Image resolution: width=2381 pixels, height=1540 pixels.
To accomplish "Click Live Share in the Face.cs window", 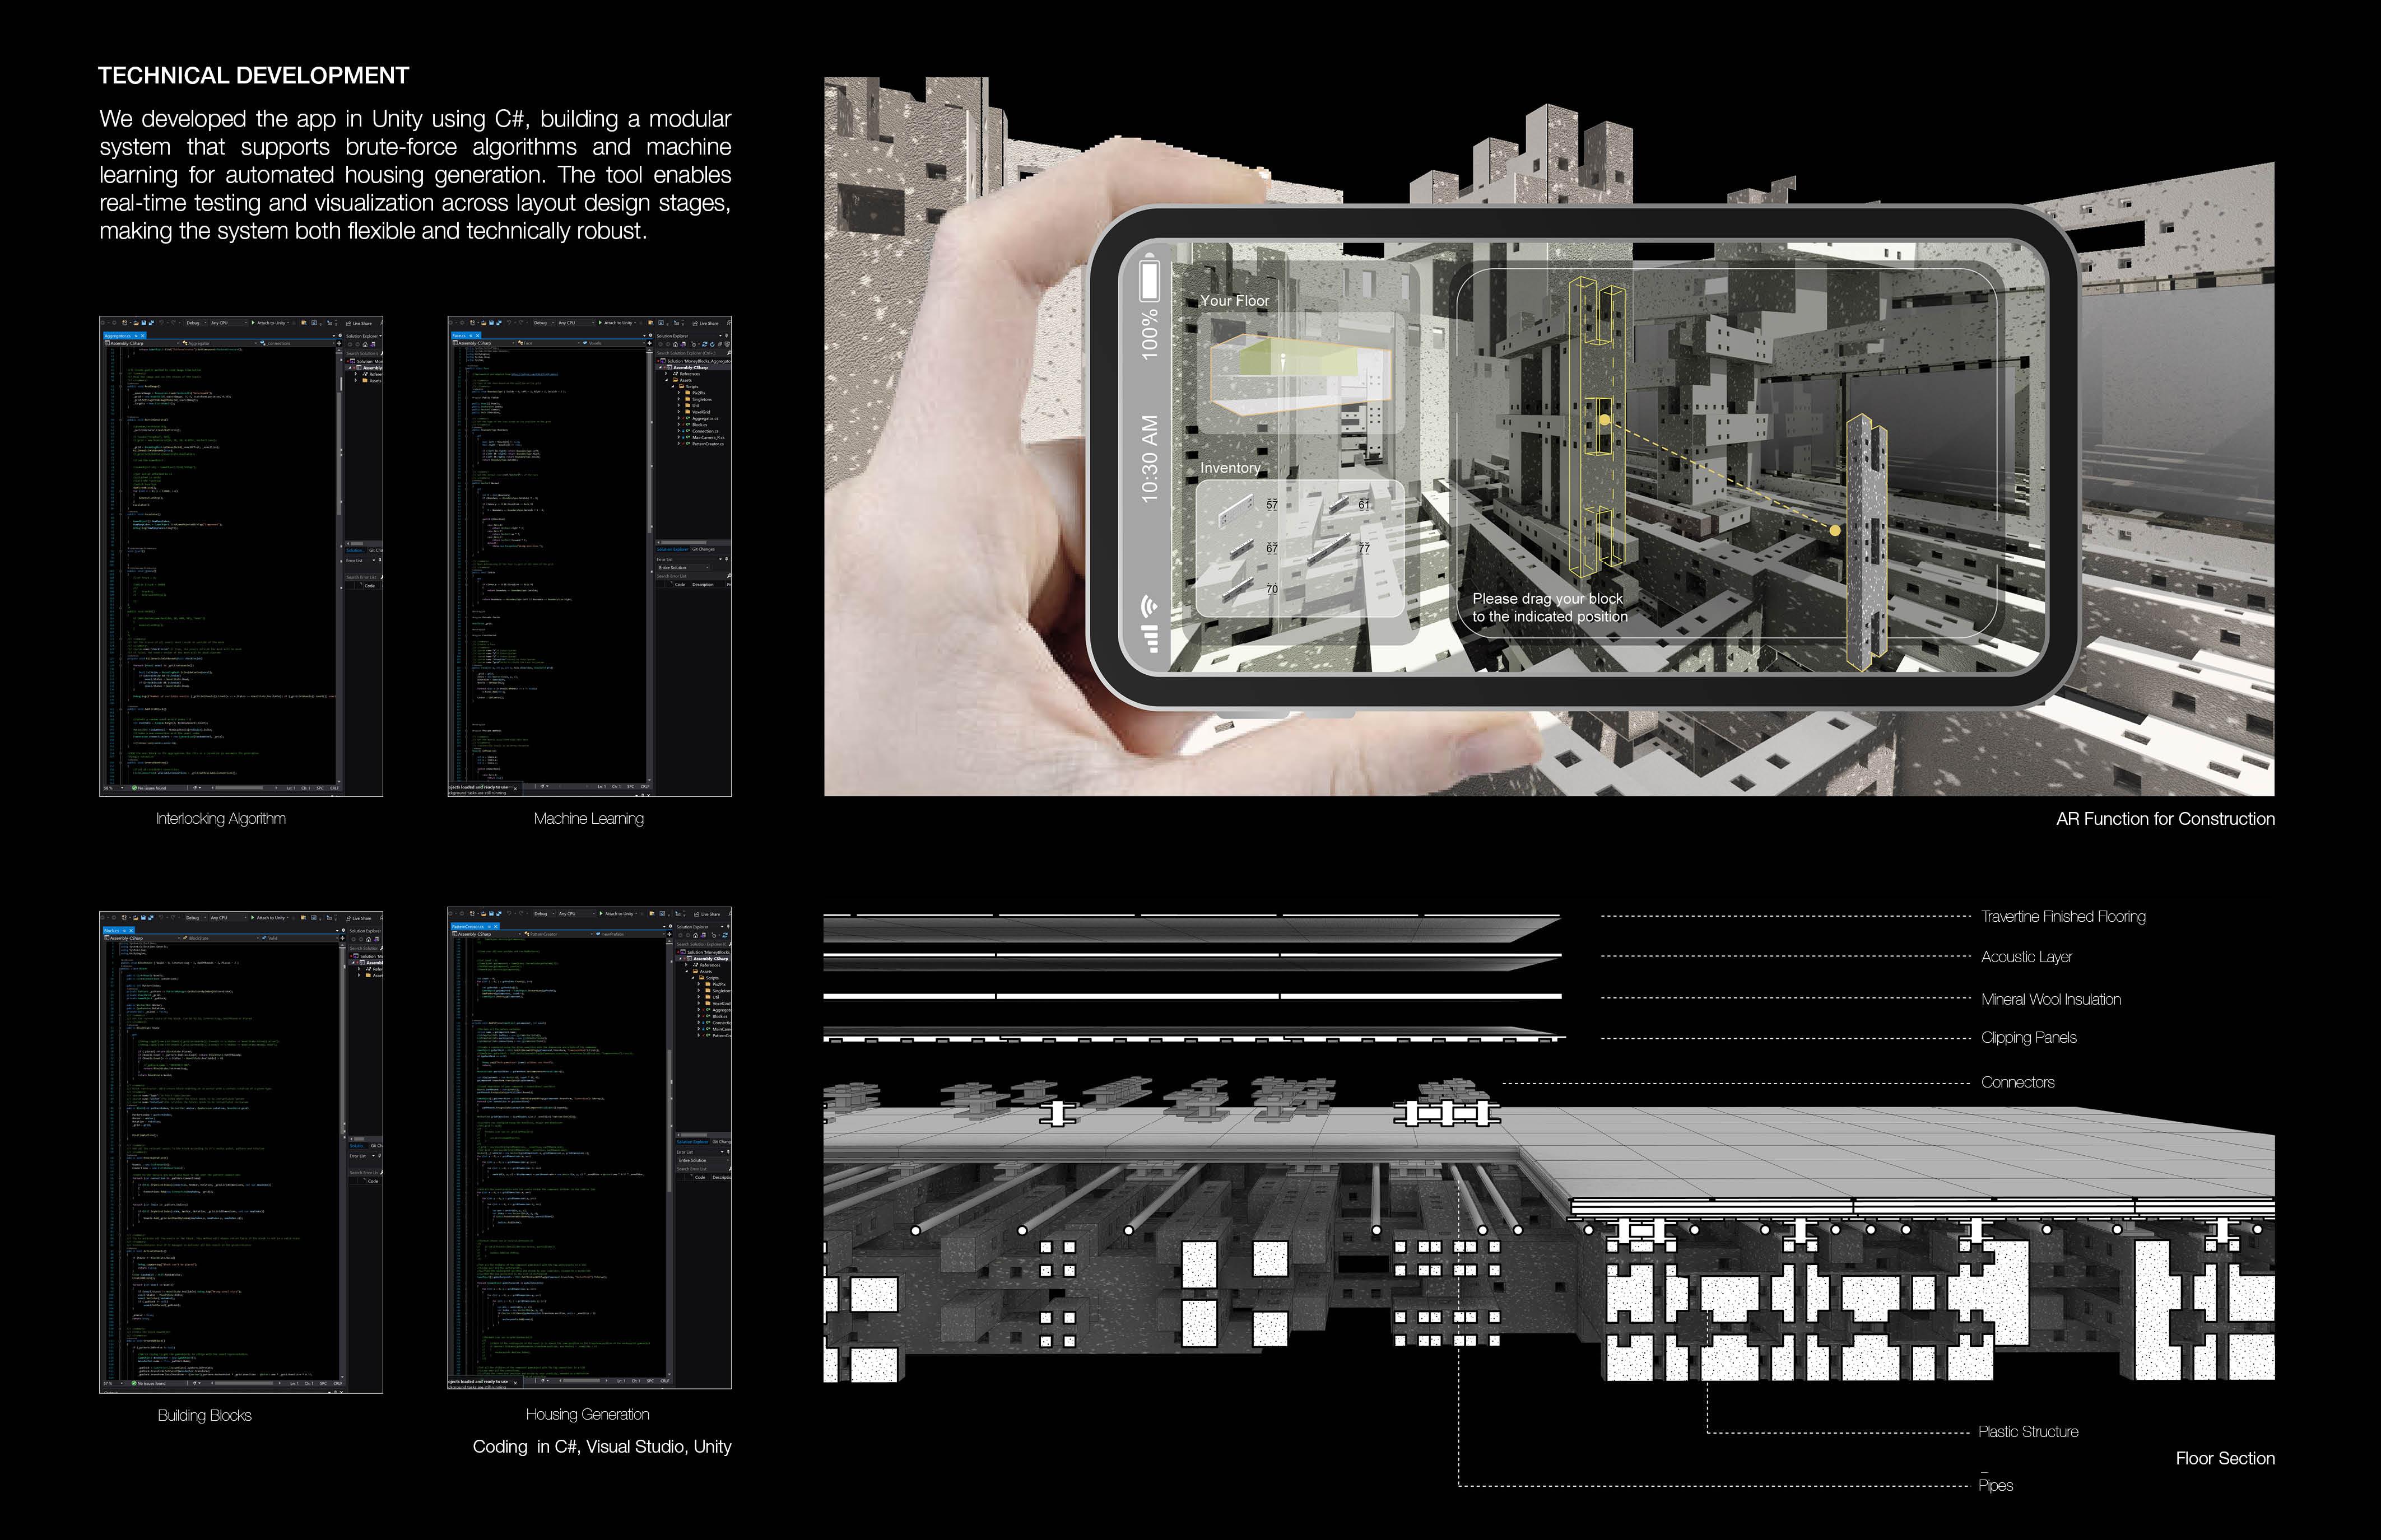I will (x=707, y=324).
